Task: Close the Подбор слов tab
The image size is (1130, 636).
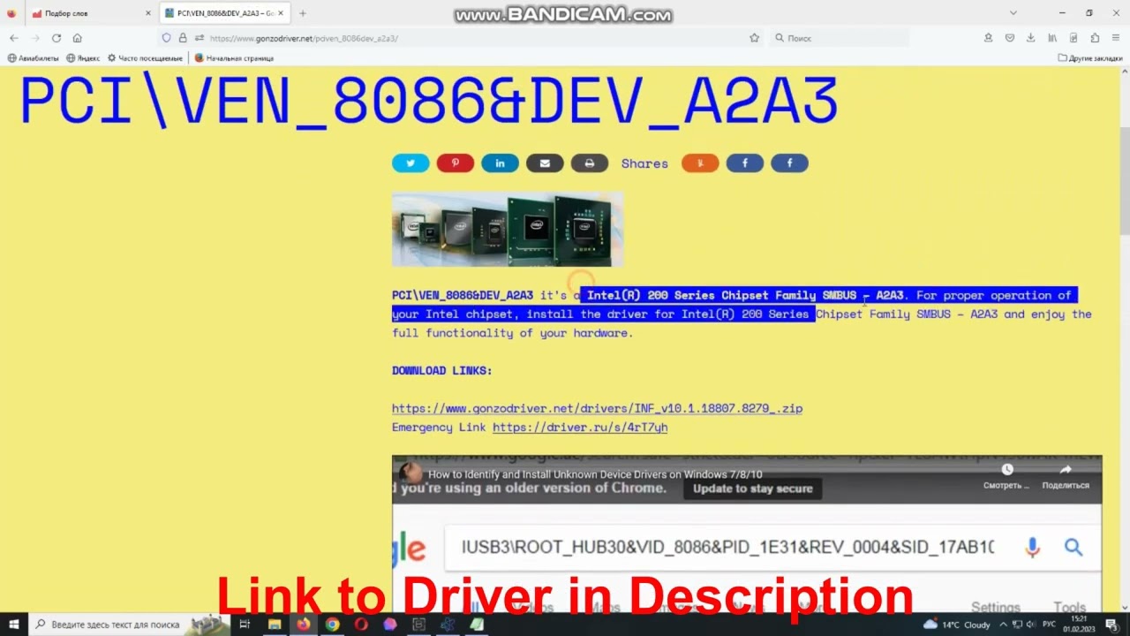Action: click(x=147, y=13)
